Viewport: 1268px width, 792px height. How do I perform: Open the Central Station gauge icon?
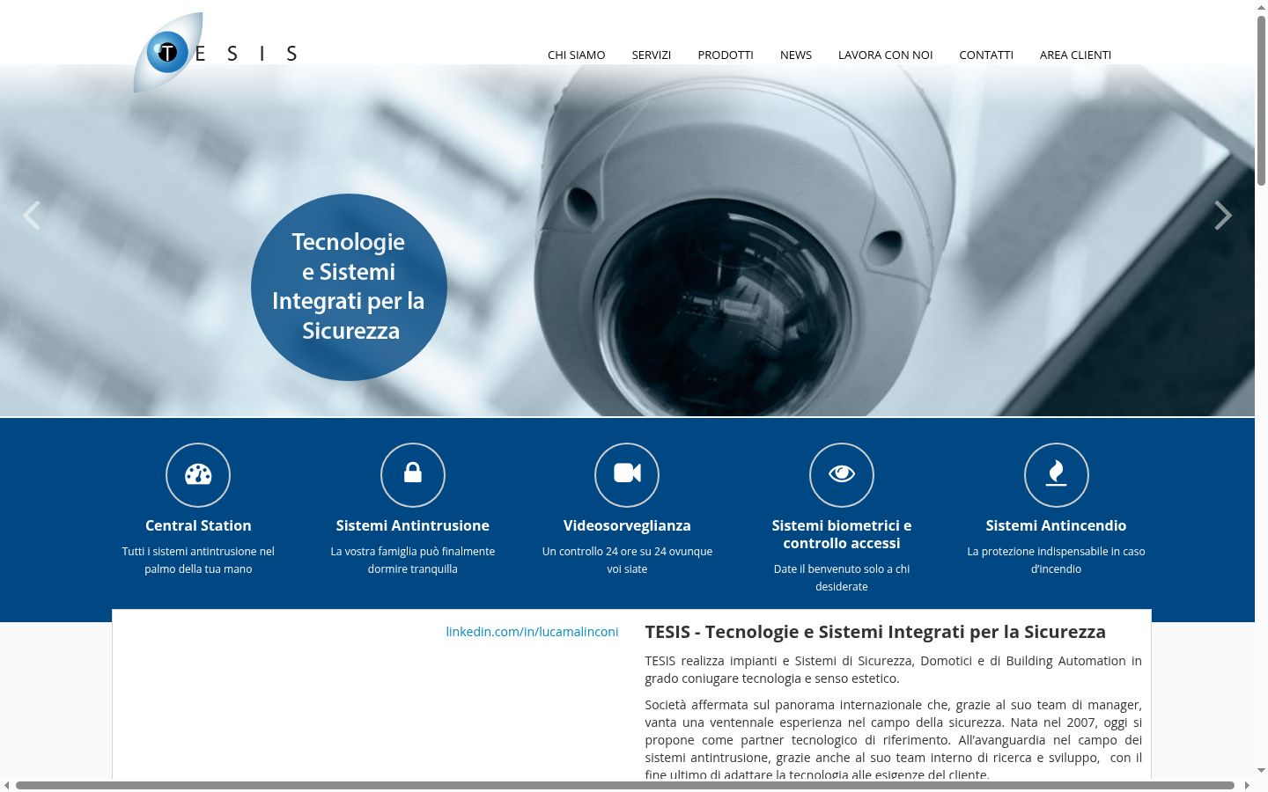(x=198, y=475)
